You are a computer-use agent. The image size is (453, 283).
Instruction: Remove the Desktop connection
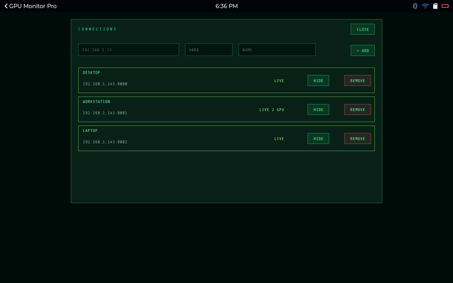(357, 81)
